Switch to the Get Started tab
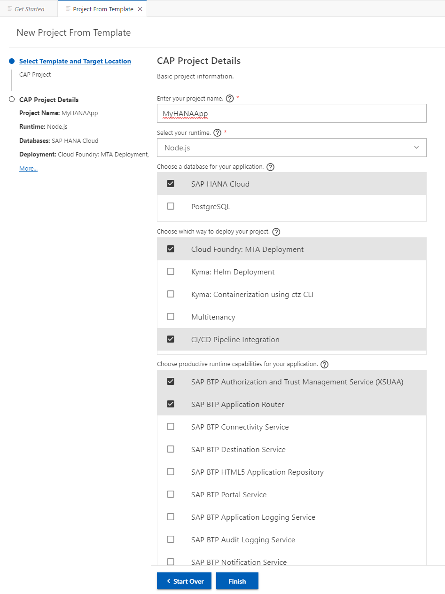Viewport: 445px width, 594px height. [29, 9]
